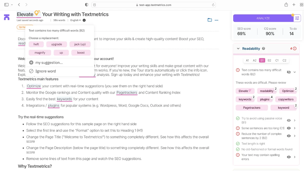
Task: Open the Reader view page icon
Action: coord(94,5)
